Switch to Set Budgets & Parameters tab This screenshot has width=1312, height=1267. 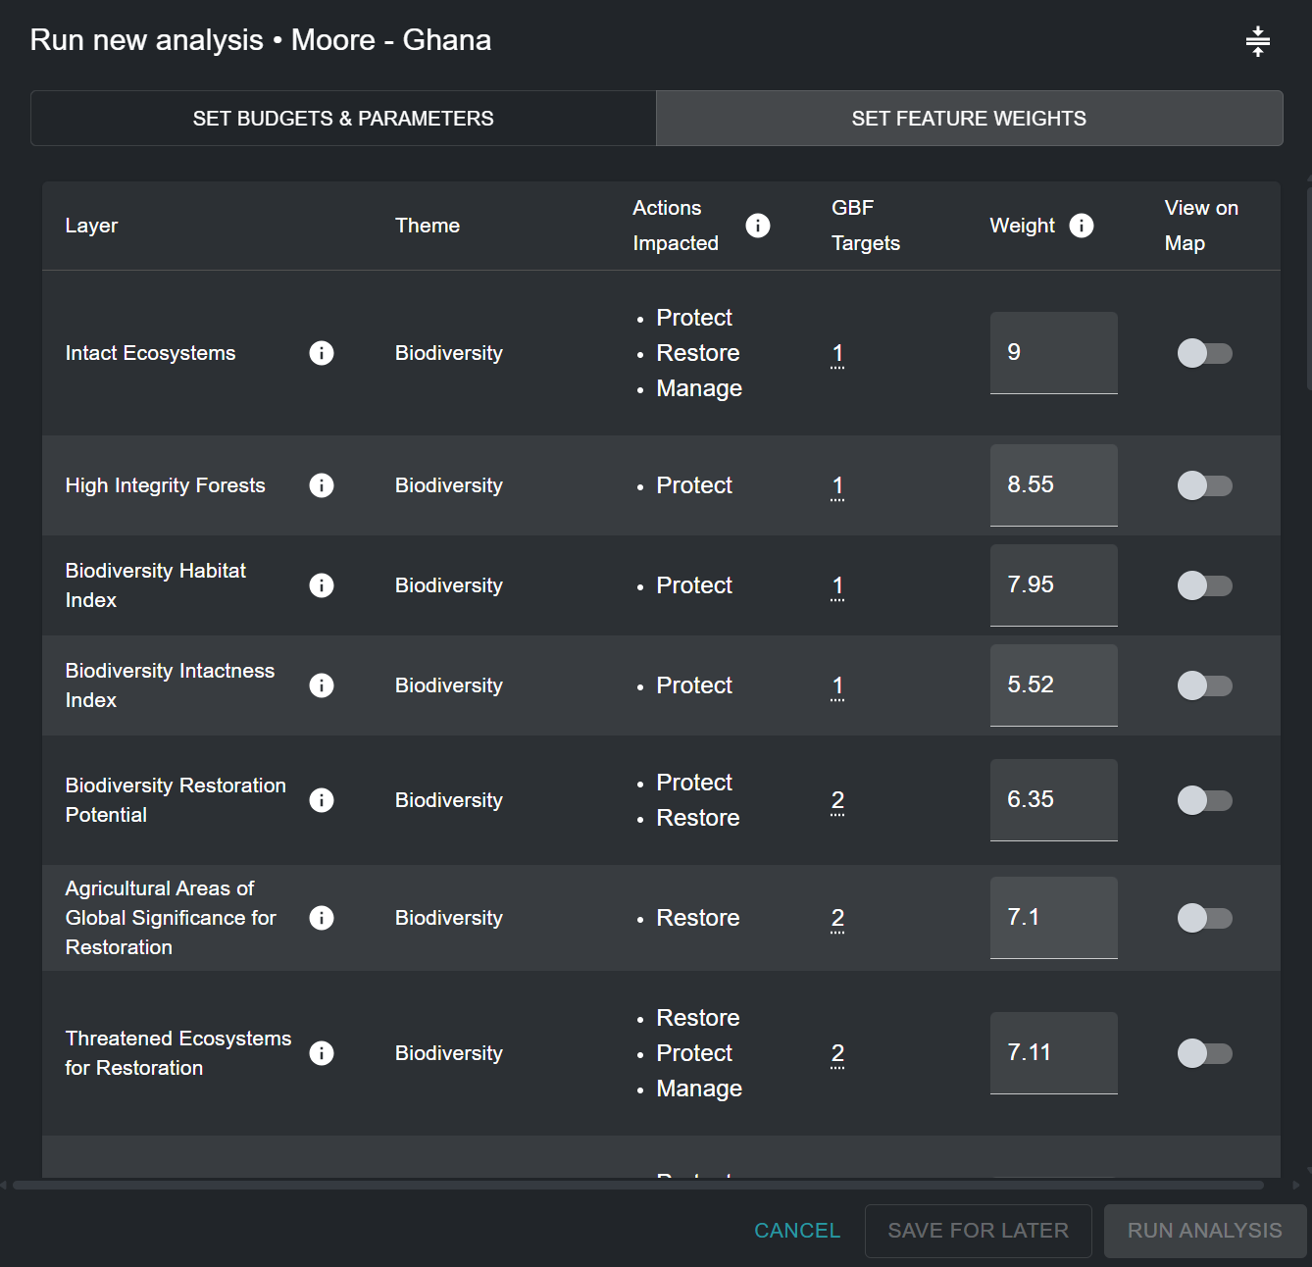pyautogui.click(x=343, y=119)
